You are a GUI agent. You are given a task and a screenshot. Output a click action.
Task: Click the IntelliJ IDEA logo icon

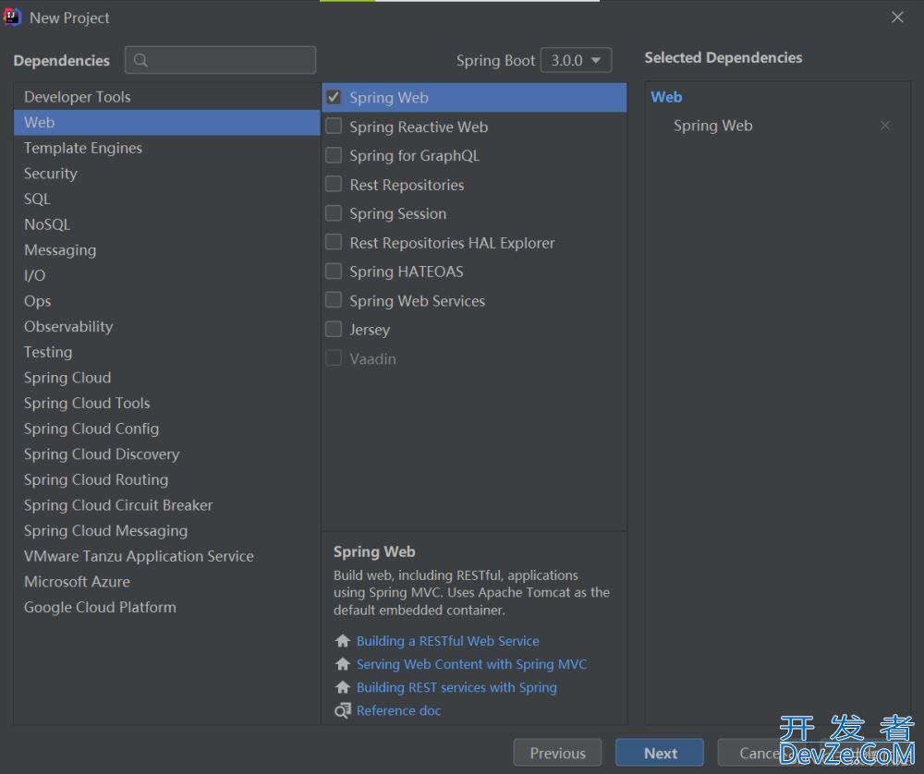(x=12, y=17)
